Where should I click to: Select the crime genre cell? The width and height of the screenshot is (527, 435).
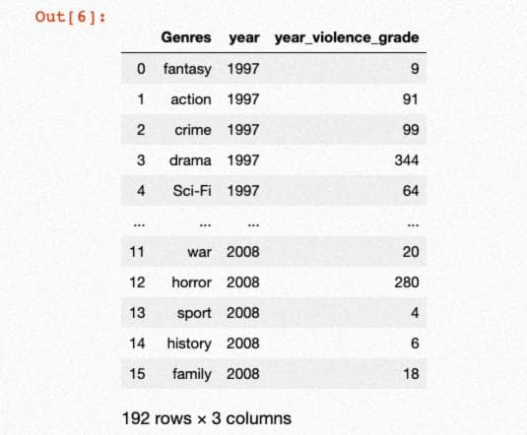click(193, 130)
